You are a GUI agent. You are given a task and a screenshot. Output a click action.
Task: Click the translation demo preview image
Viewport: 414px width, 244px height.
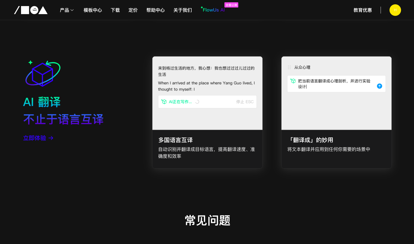pos(207,93)
